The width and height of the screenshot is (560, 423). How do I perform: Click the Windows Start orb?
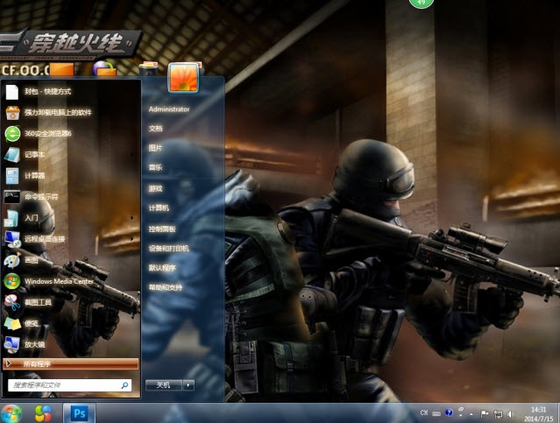11,414
